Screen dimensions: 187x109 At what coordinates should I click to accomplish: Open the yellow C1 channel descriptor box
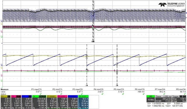[6, 102]
